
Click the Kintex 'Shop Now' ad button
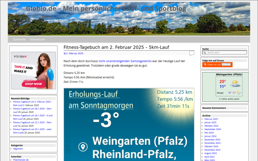[33, 84]
